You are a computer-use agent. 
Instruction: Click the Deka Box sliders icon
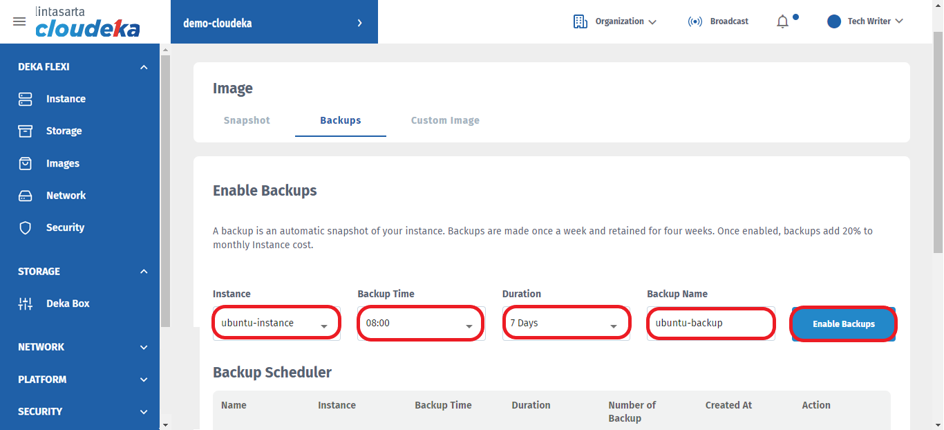26,303
